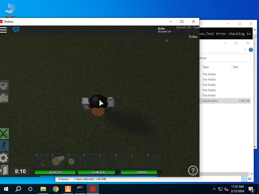Collapse the player list double chevron
The height and width of the screenshot is (194, 259).
tap(166, 41)
